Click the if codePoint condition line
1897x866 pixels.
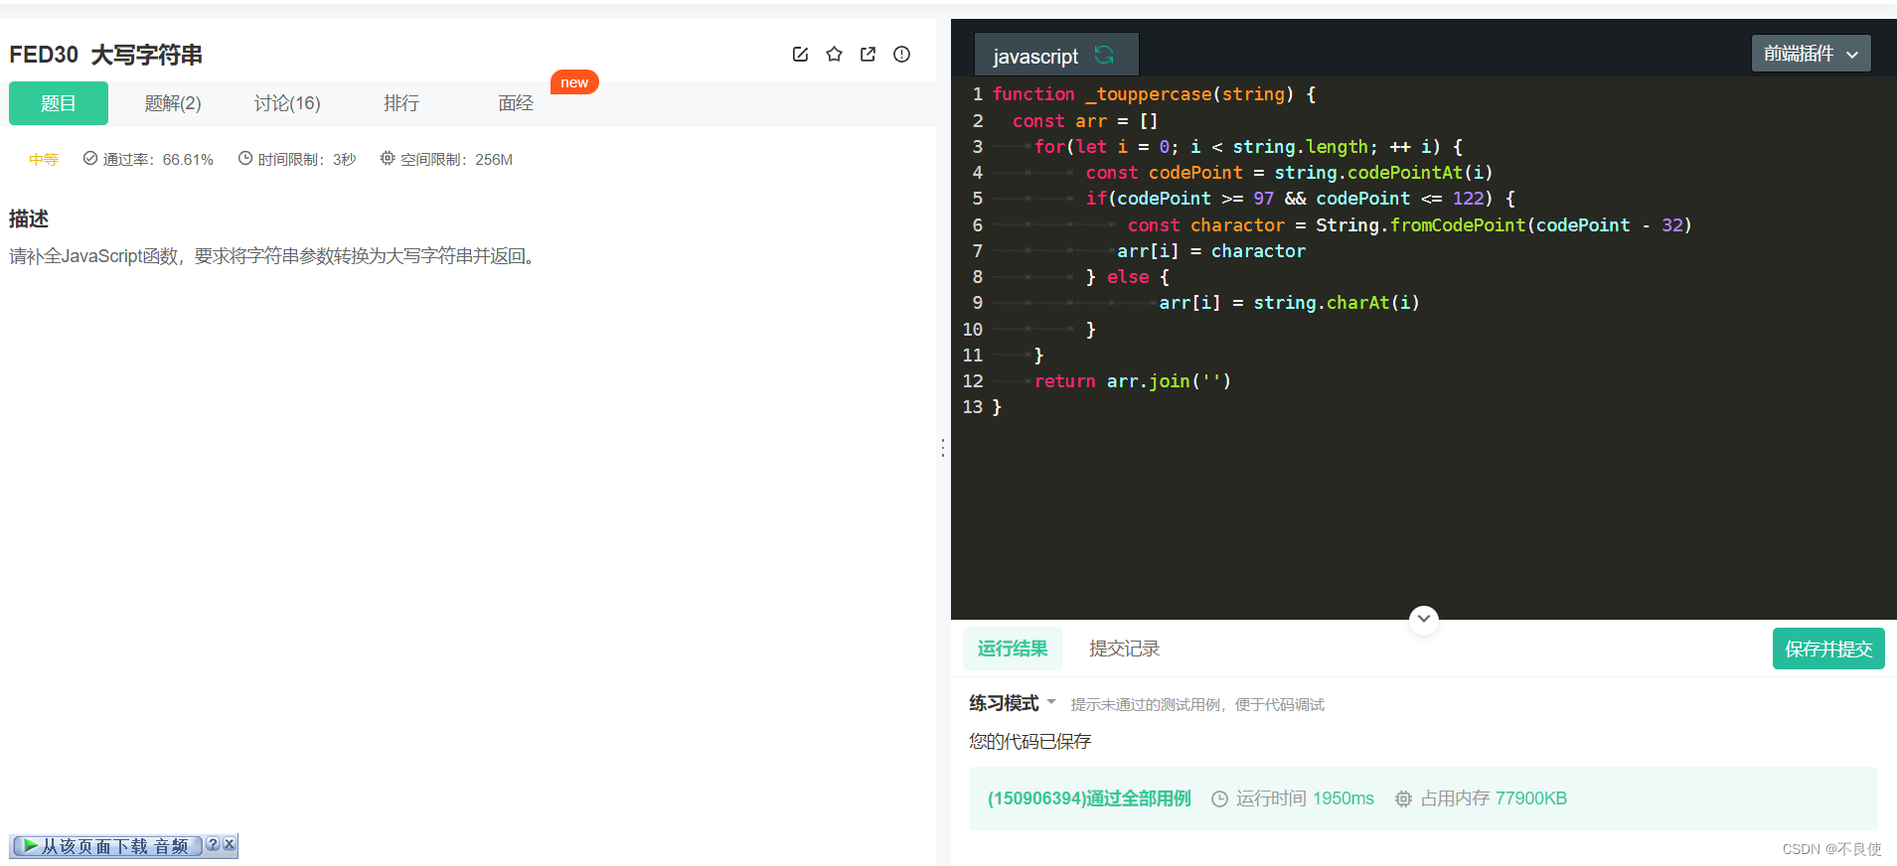(x=1300, y=199)
